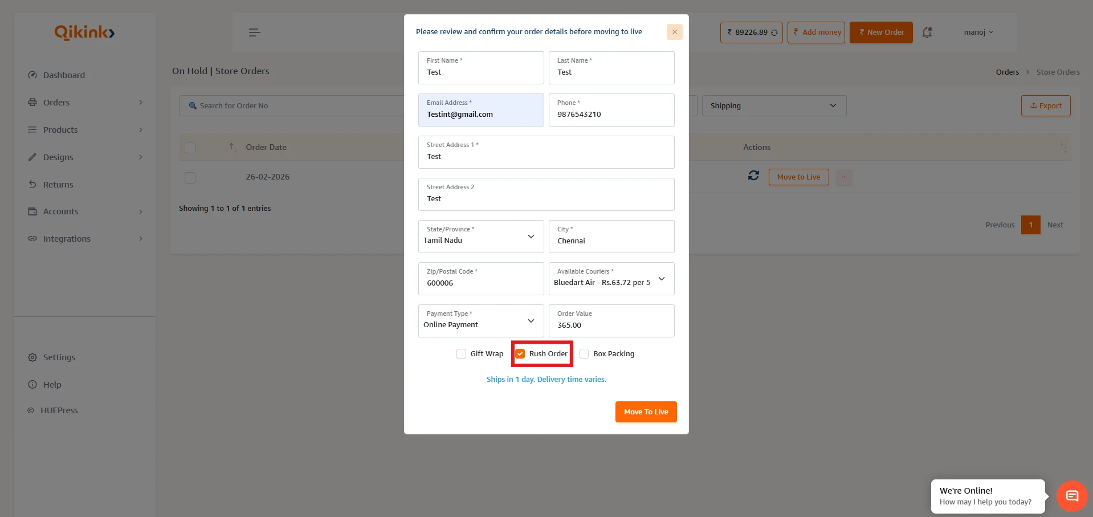Tick the select-all checkbox in table header
1093x517 pixels.
click(190, 148)
